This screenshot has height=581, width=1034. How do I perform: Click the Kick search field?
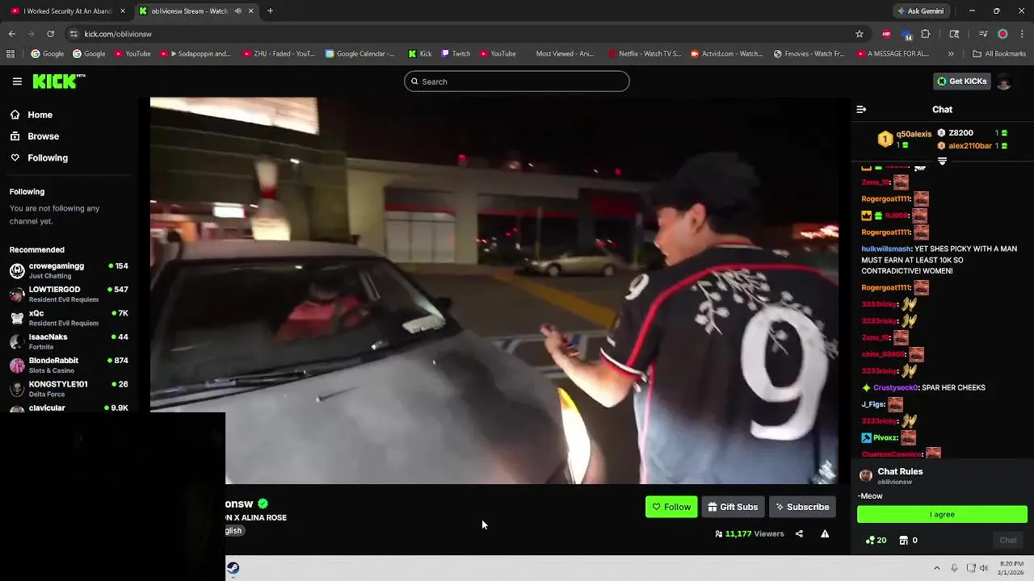[516, 82]
